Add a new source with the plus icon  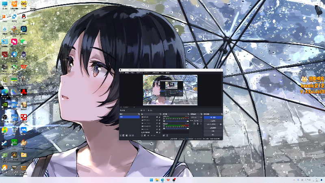[x=142, y=135]
